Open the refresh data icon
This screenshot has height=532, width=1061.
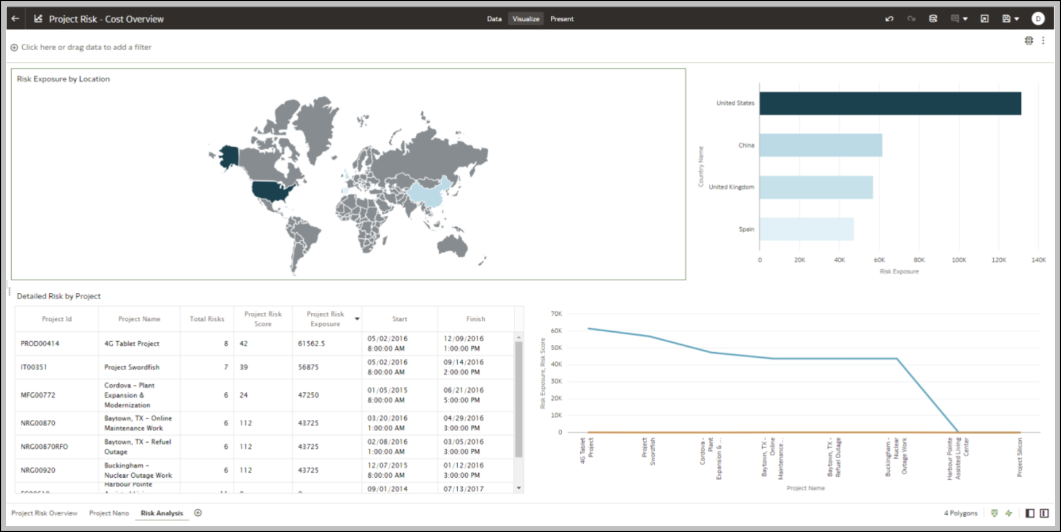(x=933, y=18)
